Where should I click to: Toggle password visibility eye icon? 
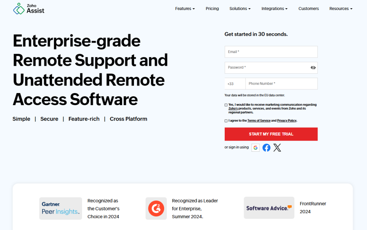[313, 68]
